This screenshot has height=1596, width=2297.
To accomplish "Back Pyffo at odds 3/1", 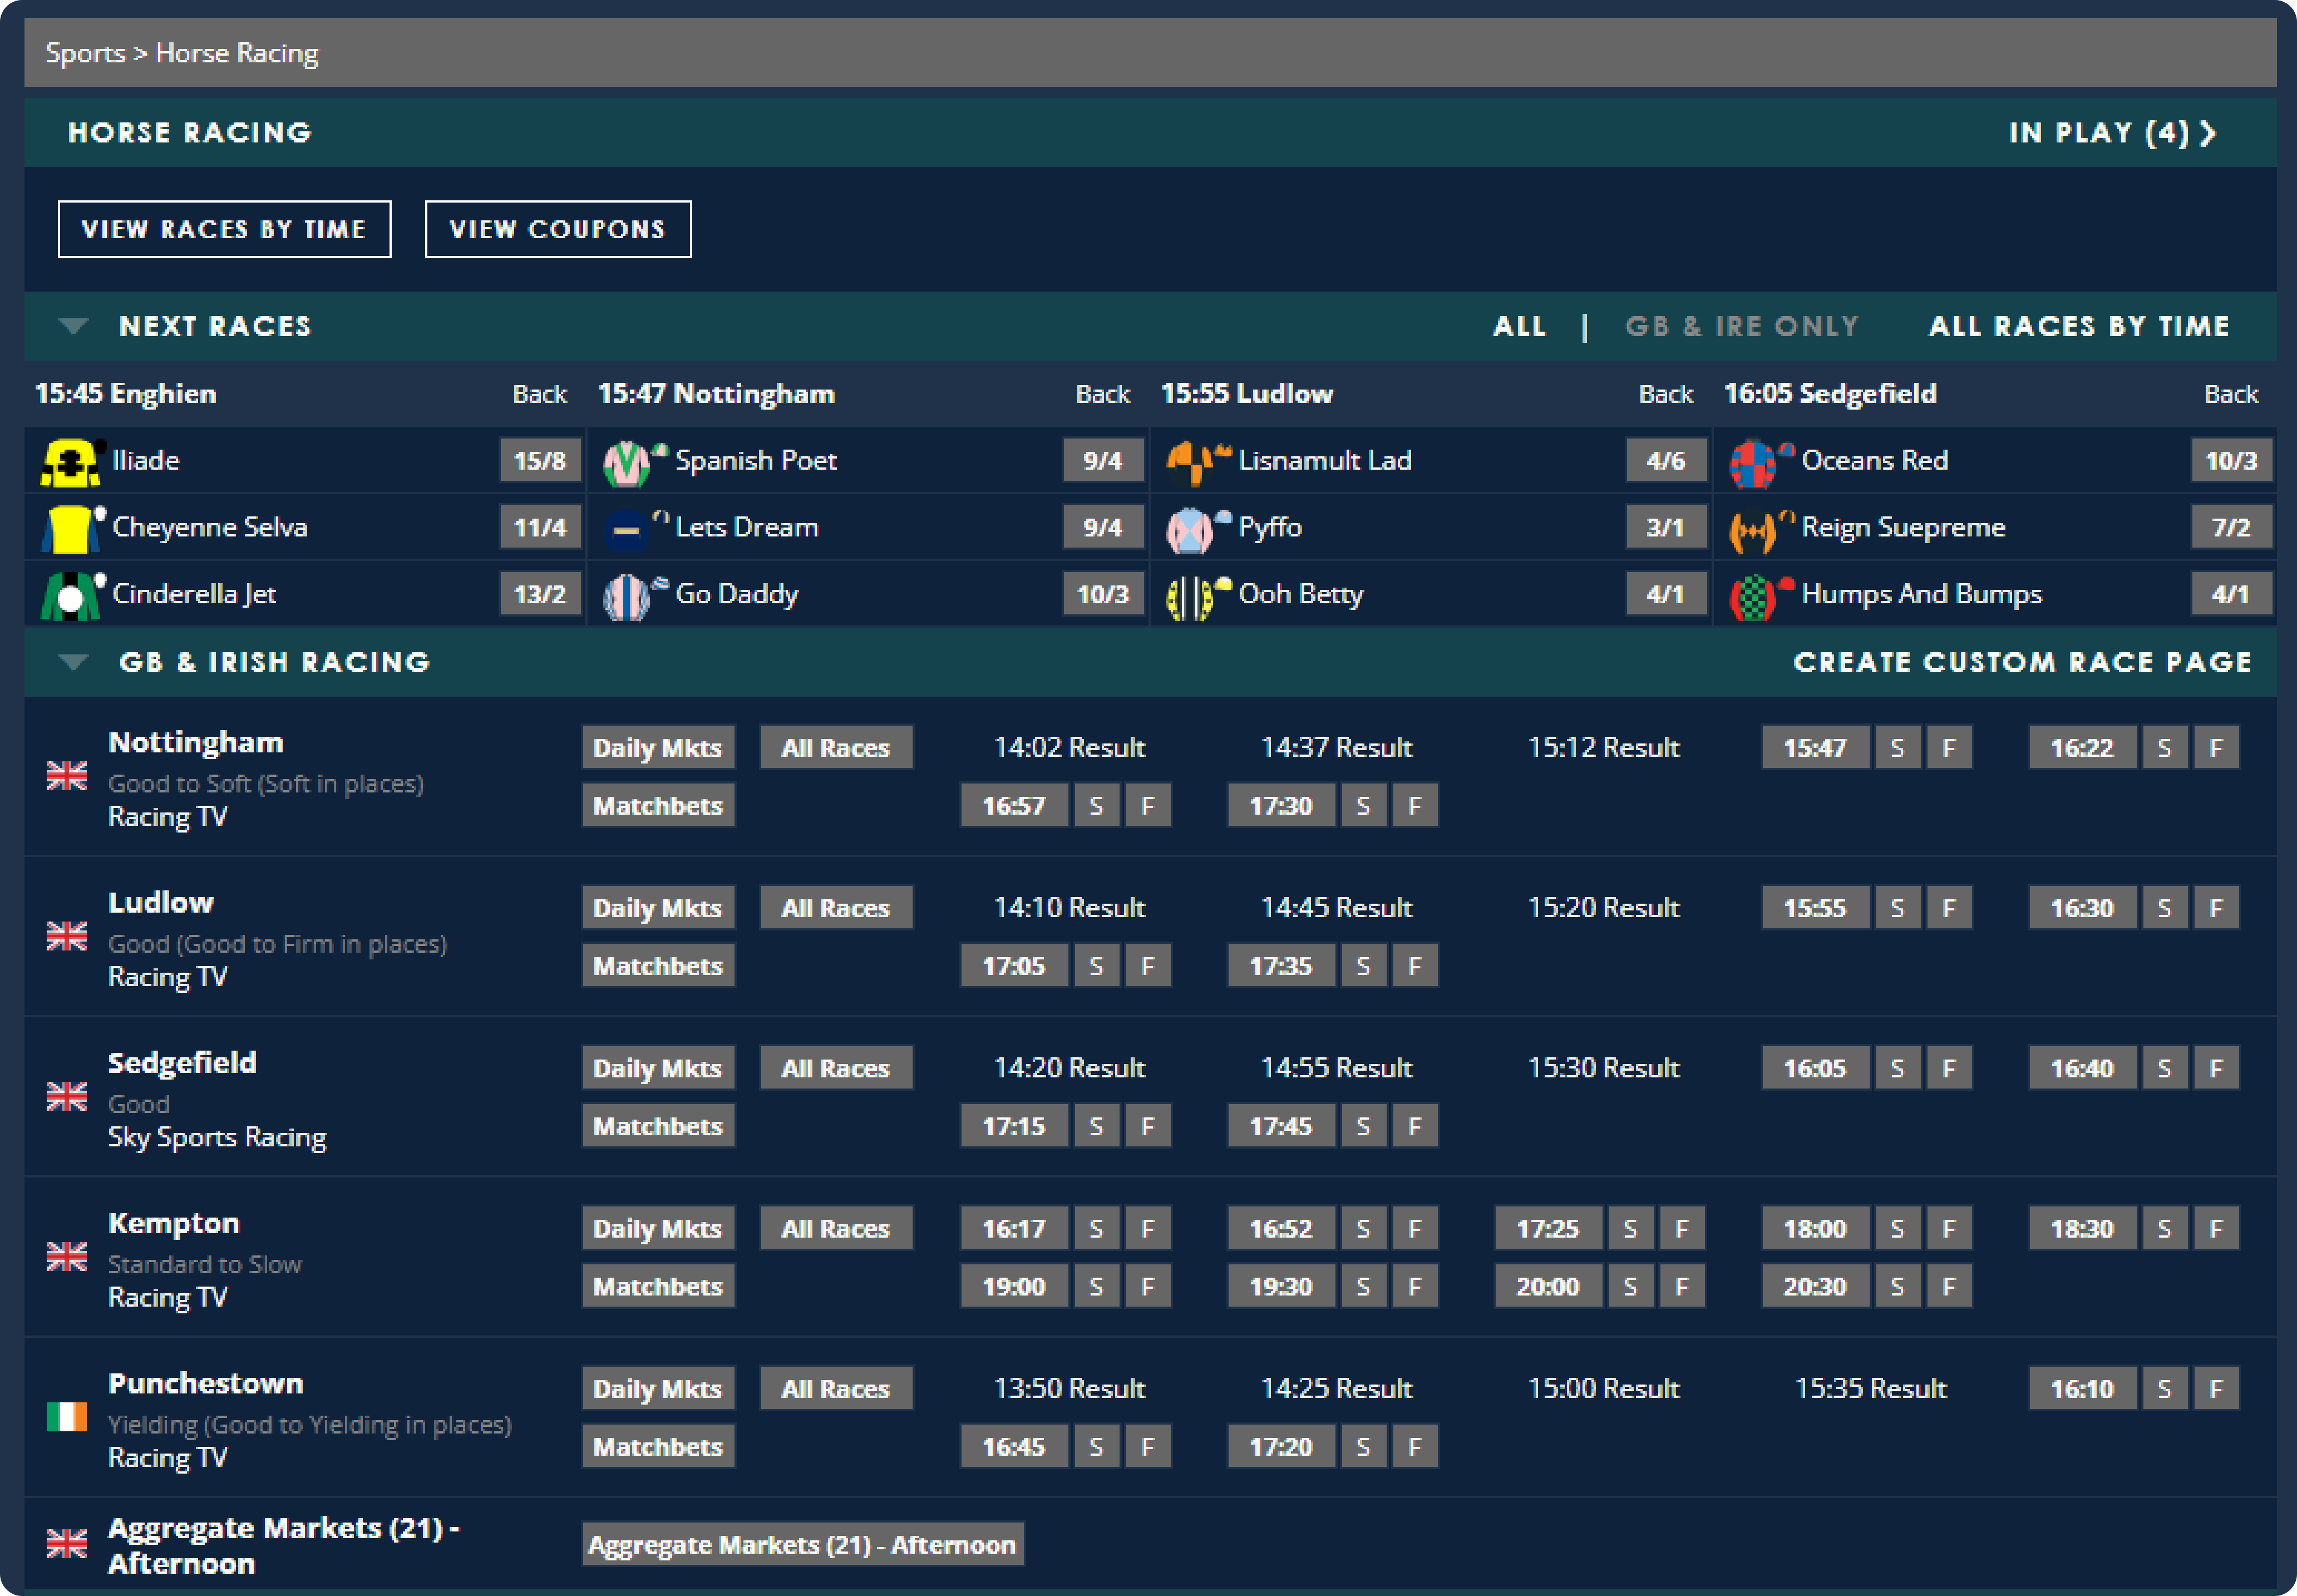I will point(1665,527).
